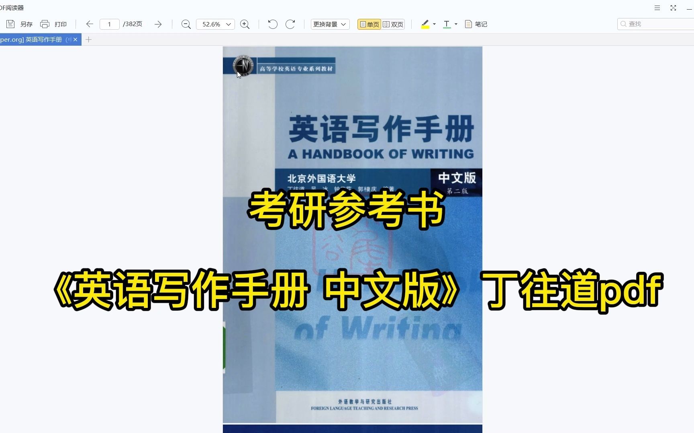Click the /382页 page count text
694x433 pixels.
coord(133,24)
